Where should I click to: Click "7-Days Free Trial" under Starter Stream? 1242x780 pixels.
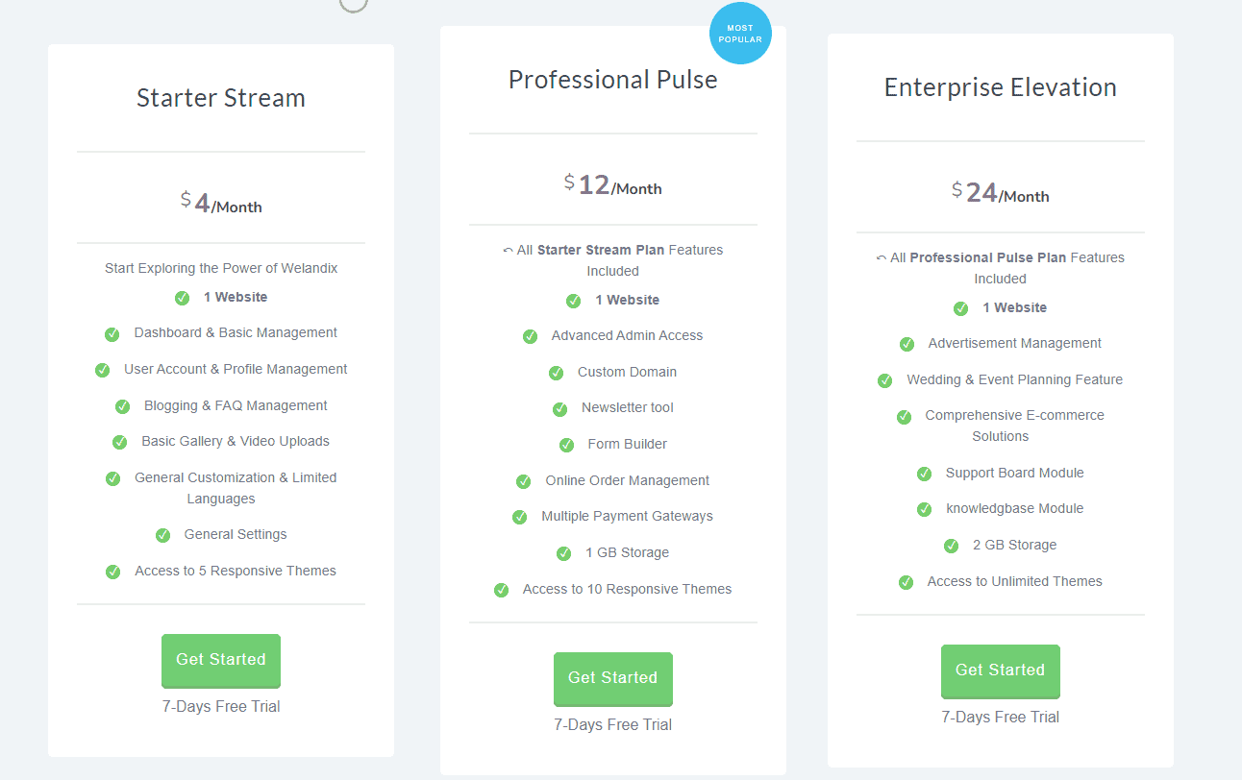click(x=220, y=706)
